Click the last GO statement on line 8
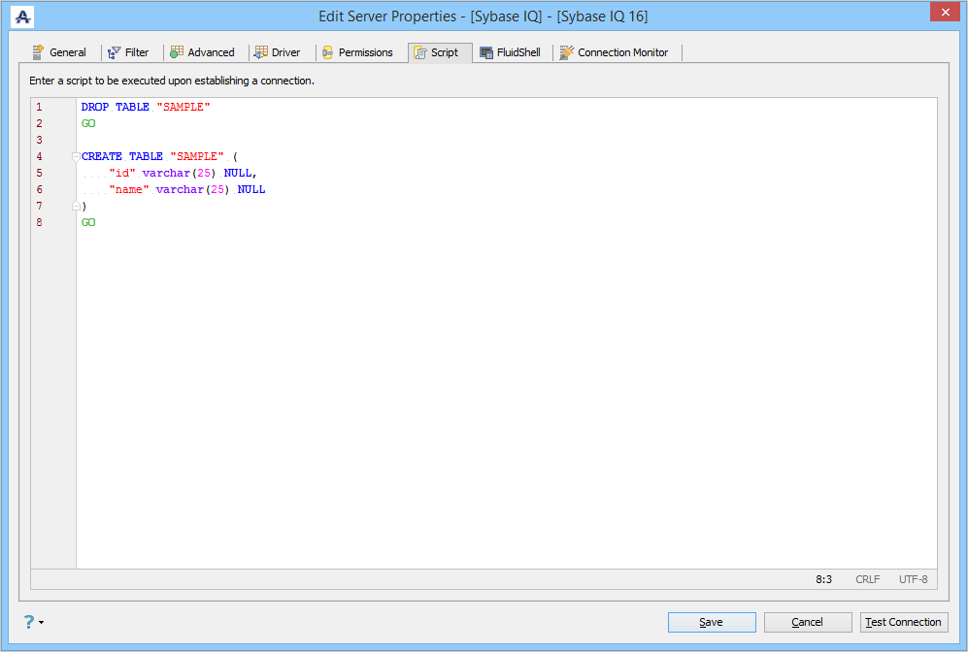Image resolution: width=968 pixels, height=652 pixels. click(x=88, y=223)
